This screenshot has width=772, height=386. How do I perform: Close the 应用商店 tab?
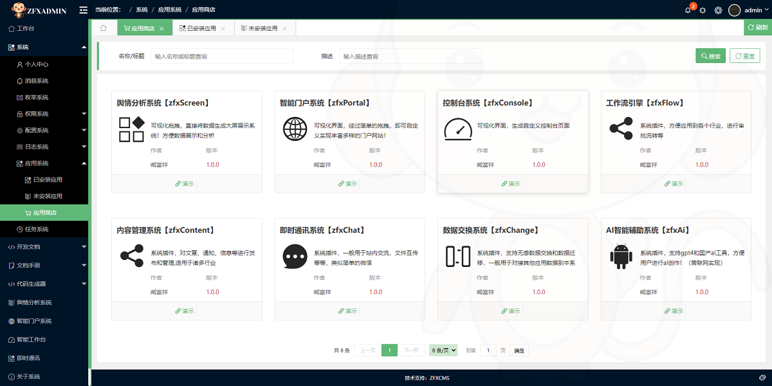(x=161, y=28)
